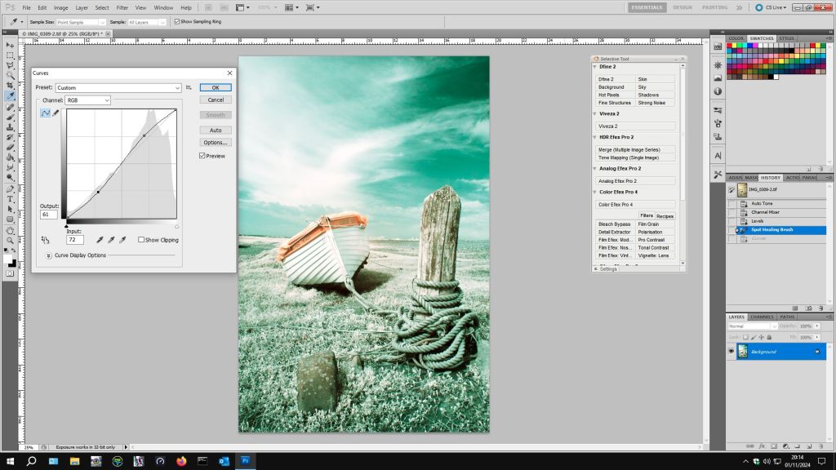Uncheck the Preview checkbox in Curves
This screenshot has height=470, width=836.
(x=202, y=156)
